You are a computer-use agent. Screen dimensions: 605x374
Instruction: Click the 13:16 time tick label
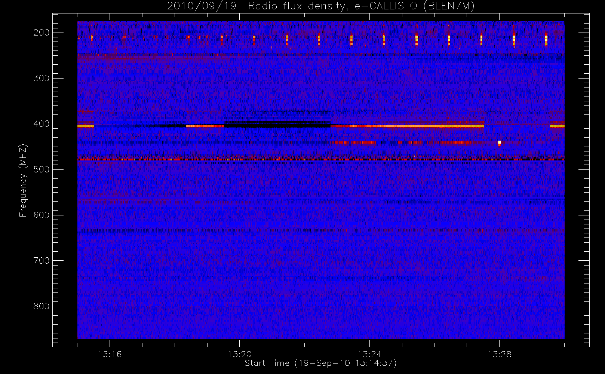pyautogui.click(x=110, y=354)
